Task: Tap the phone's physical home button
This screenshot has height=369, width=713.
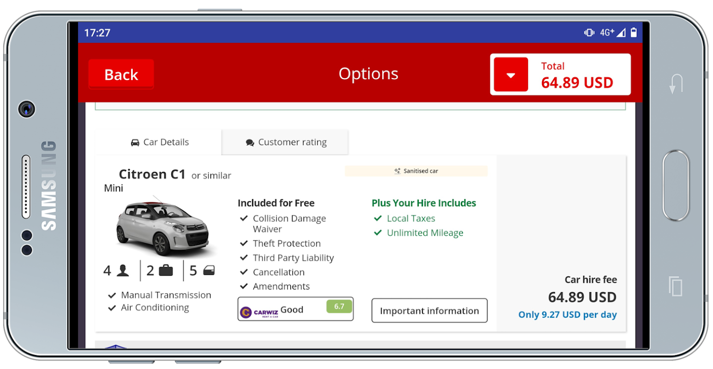Action: (676, 185)
